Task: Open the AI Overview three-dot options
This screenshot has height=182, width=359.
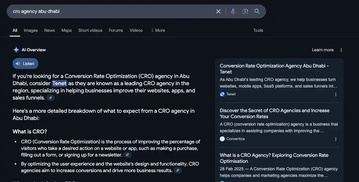Action: pyautogui.click(x=341, y=50)
